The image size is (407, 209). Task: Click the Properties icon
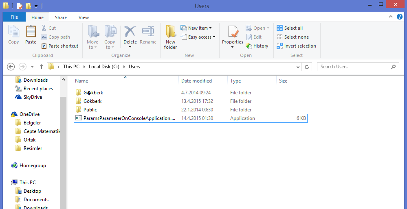point(233,32)
